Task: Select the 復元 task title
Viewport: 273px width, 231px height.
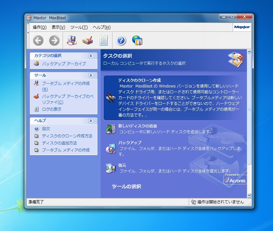Action: pos(122,165)
